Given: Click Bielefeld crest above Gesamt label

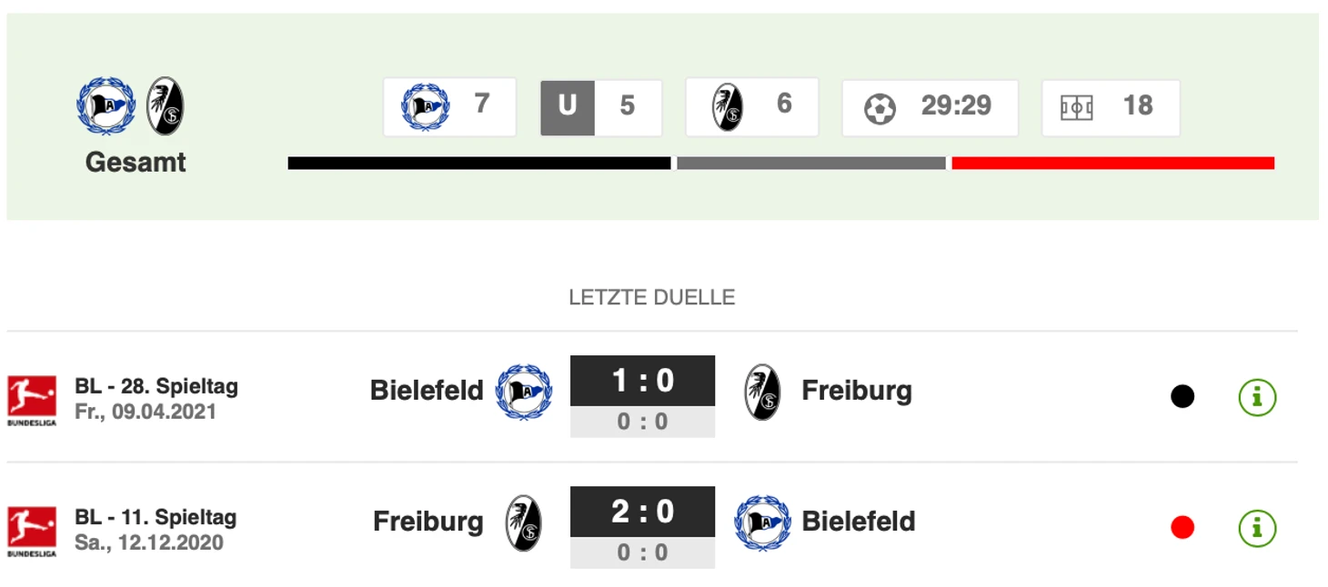Looking at the screenshot, I should click(106, 105).
